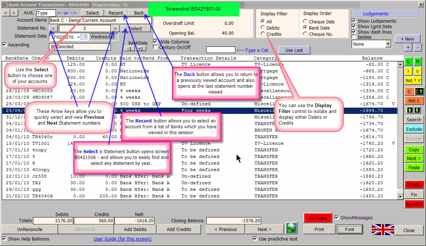Click the green M marker button
Image resolution: width=426 pixels, height=246 pixels.
pyautogui.click(x=418, y=62)
